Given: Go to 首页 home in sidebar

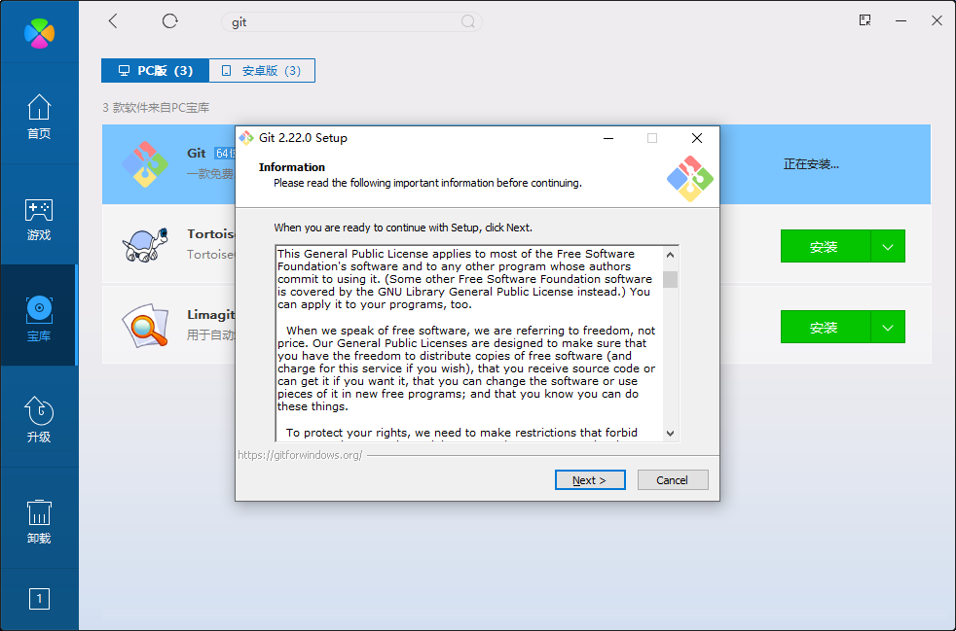Looking at the screenshot, I should 39,117.
